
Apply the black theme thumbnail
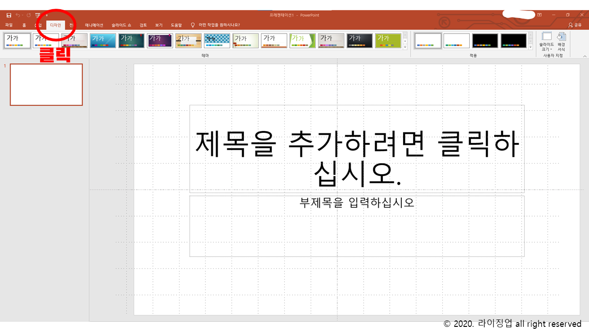[x=359, y=40]
